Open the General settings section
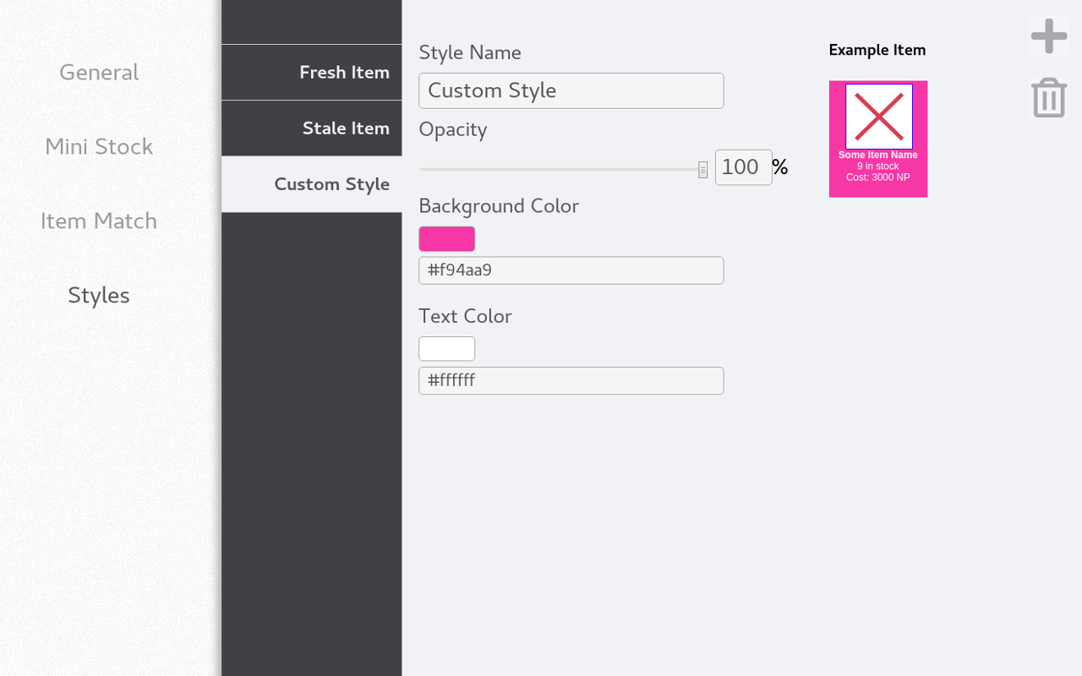The height and width of the screenshot is (676, 1082). point(99,73)
